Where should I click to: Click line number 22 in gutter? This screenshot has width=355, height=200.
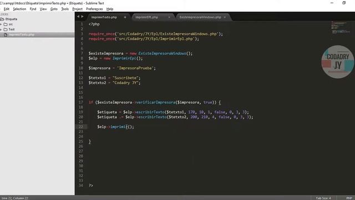tap(81, 127)
